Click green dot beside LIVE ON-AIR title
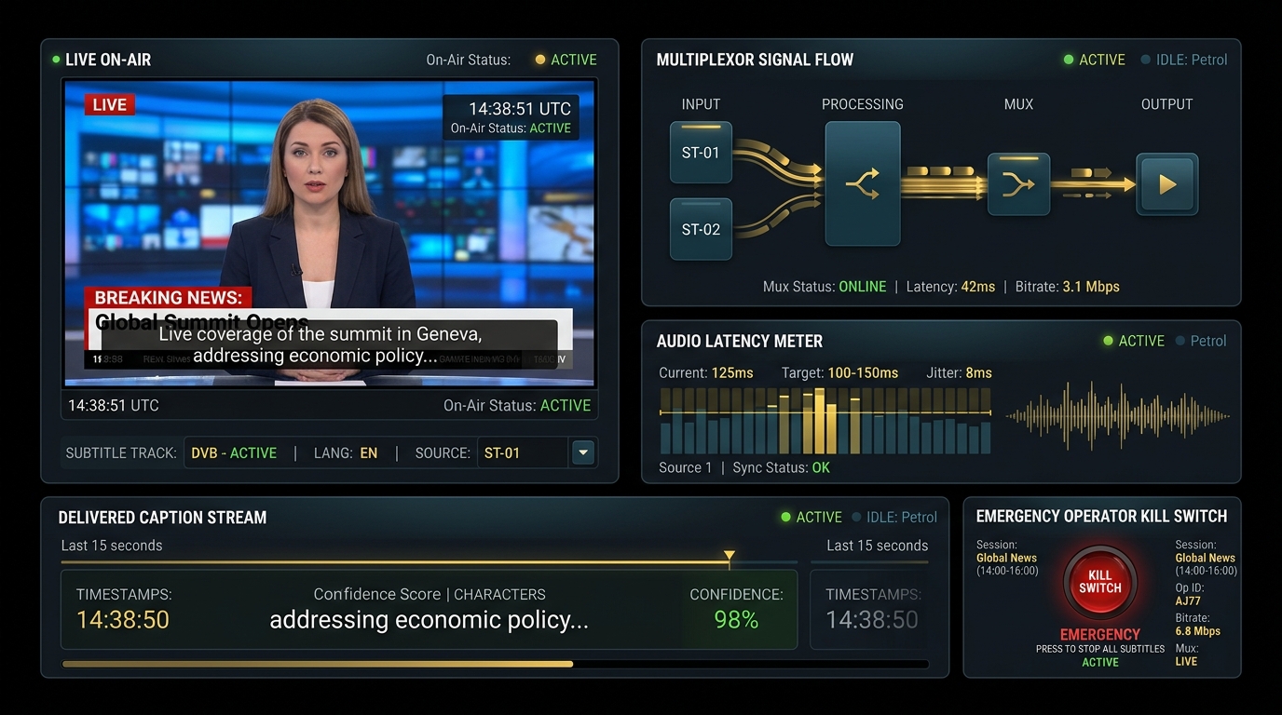This screenshot has height=715, width=1282. [x=56, y=60]
